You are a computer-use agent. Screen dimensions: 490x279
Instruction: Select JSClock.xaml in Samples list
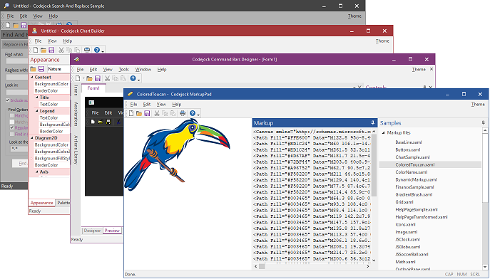[x=407, y=239]
